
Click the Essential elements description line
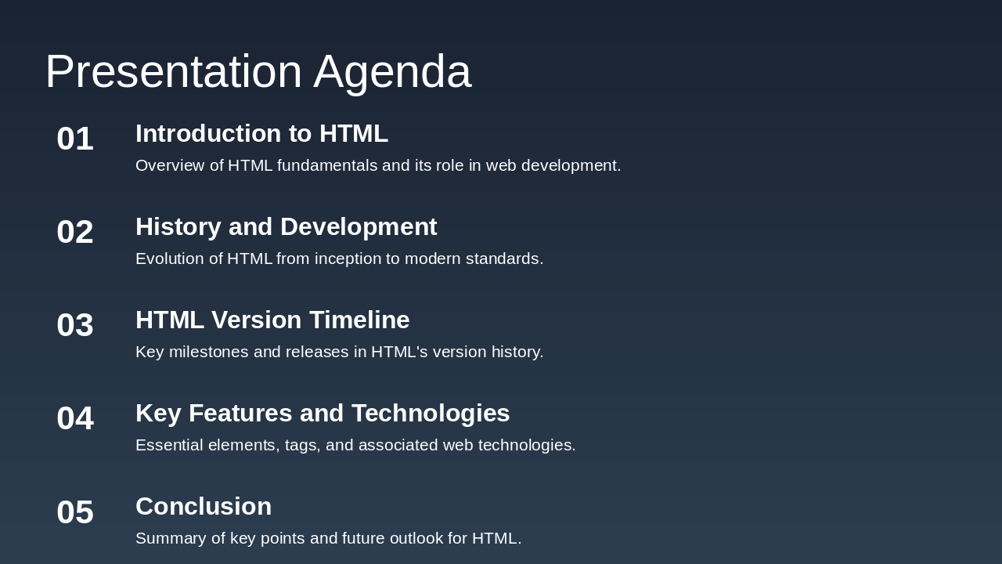click(x=355, y=444)
